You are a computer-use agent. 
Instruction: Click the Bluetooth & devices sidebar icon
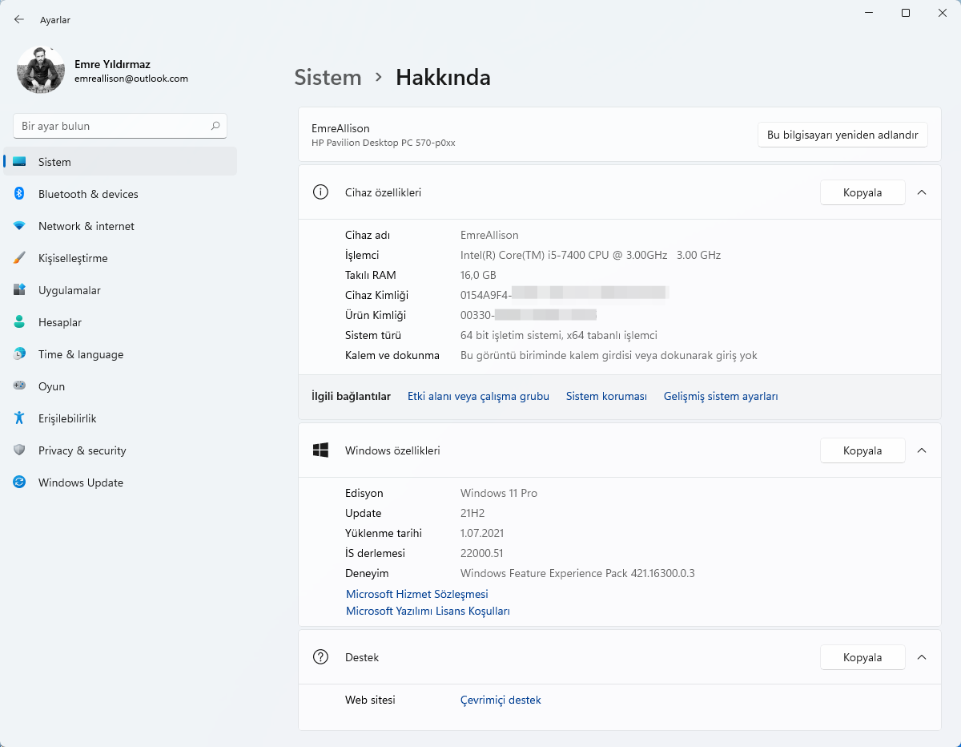point(19,194)
